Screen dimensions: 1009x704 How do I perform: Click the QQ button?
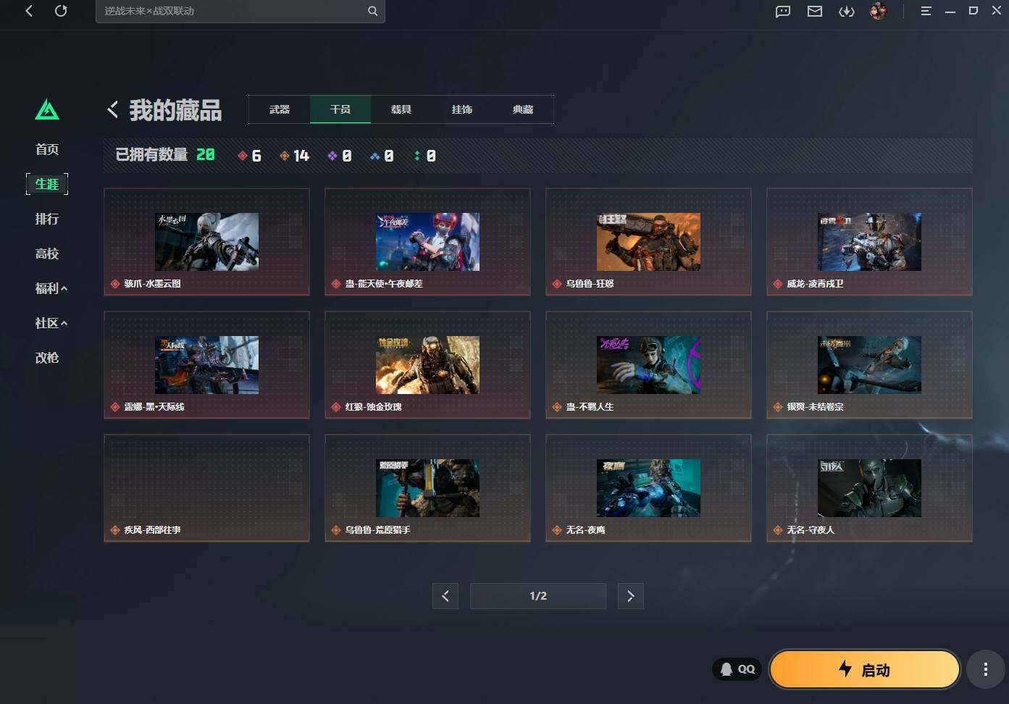click(x=737, y=669)
